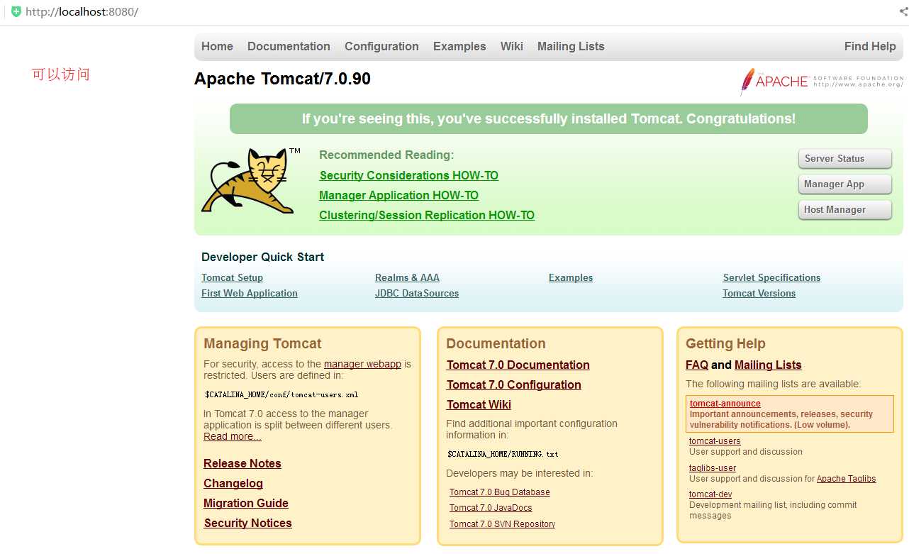Click the $CATALINA_HOME/RUNNING.txt path text
Viewport: 909px width, 554px height.
pyautogui.click(x=503, y=454)
